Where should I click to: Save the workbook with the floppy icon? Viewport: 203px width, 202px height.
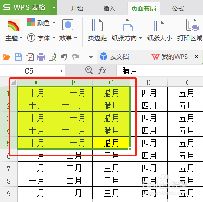pyautogui.click(x=18, y=57)
